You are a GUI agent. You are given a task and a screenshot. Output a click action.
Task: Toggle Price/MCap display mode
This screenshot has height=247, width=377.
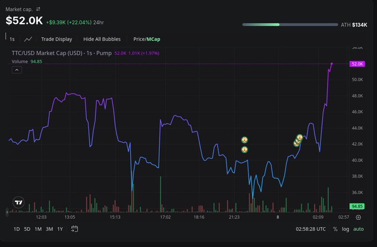[x=147, y=39]
